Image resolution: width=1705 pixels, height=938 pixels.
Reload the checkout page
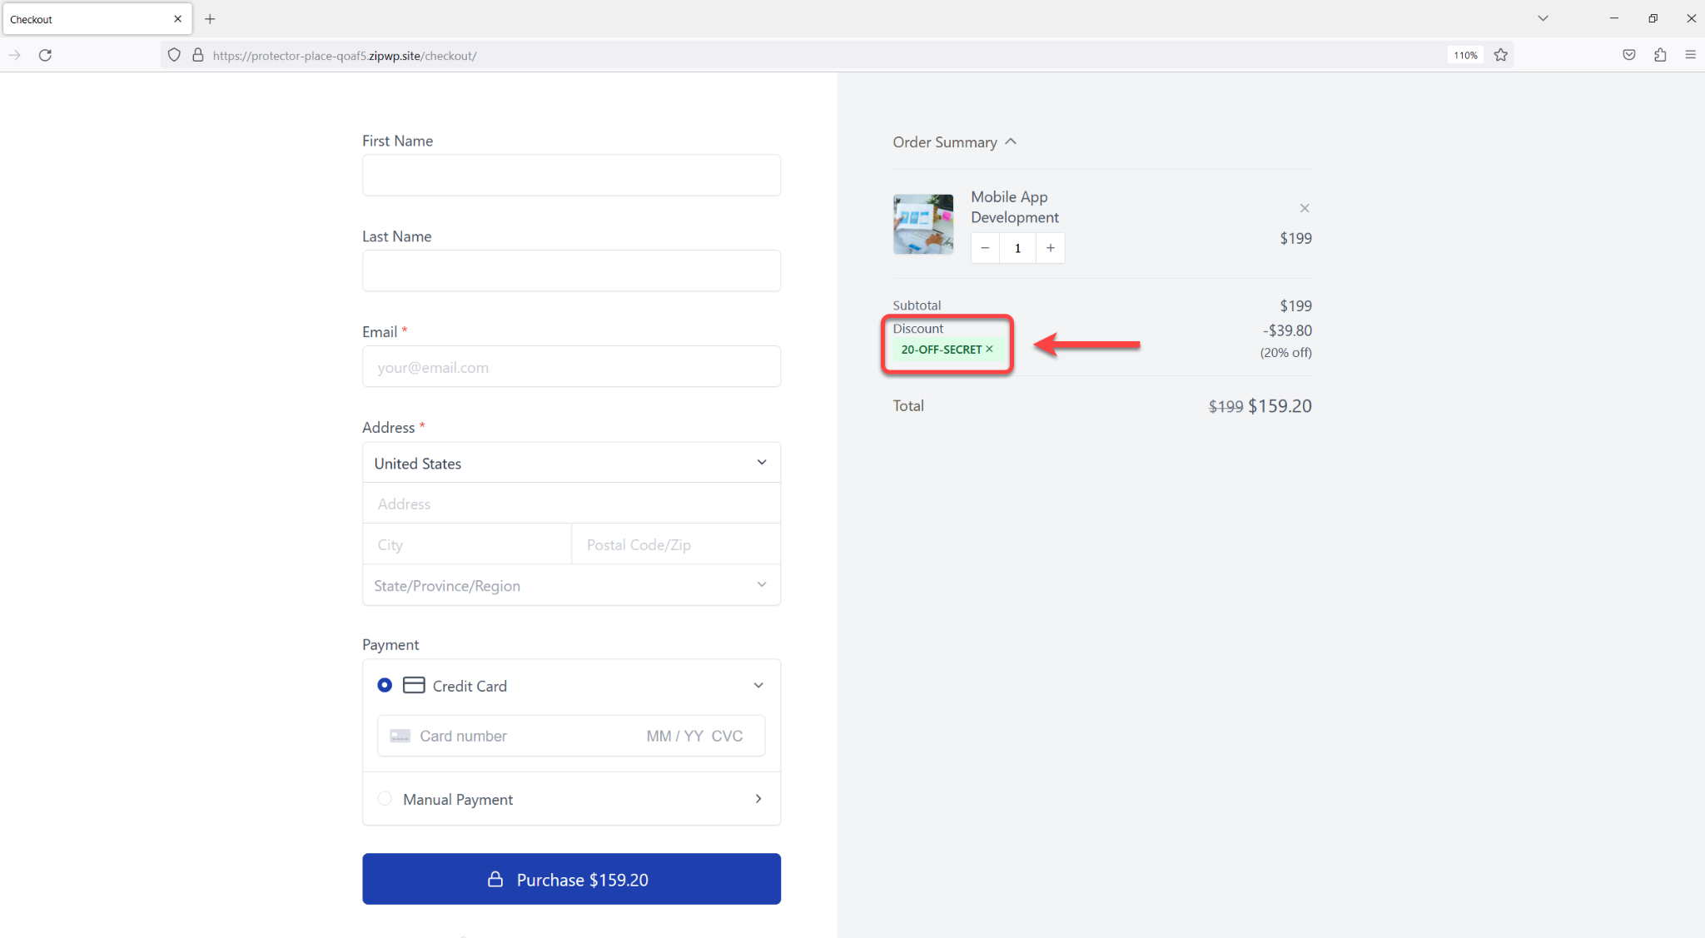[46, 55]
